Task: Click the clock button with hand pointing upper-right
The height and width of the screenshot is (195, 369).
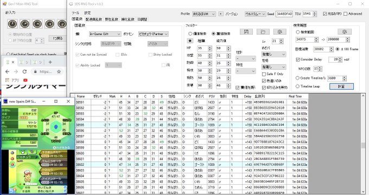Action: pyautogui.click(x=25, y=24)
